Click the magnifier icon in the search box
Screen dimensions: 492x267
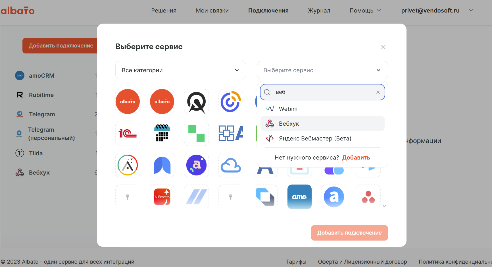[x=267, y=92]
